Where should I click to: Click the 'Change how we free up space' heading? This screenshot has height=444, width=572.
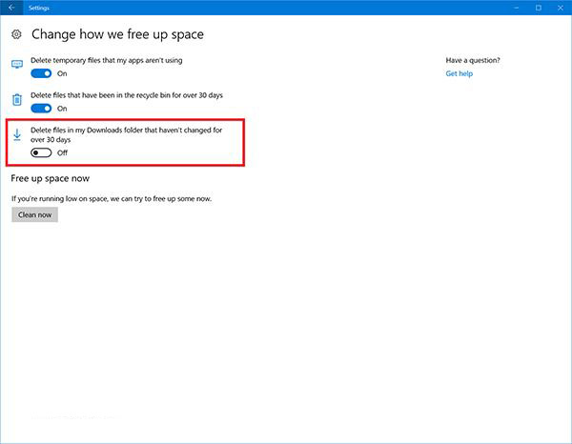[117, 34]
